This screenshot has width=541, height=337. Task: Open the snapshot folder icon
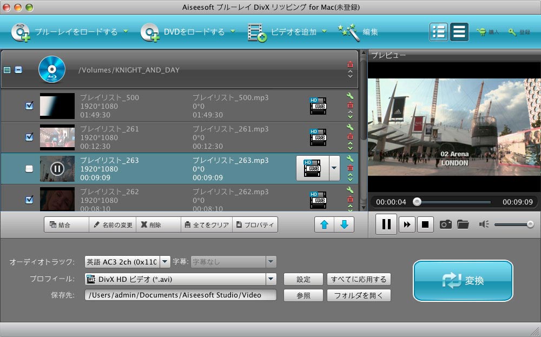pyautogui.click(x=463, y=224)
